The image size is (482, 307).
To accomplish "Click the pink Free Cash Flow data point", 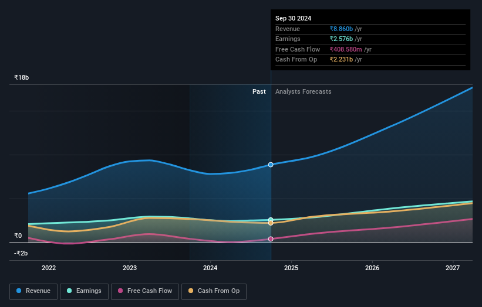I will 271,239.
